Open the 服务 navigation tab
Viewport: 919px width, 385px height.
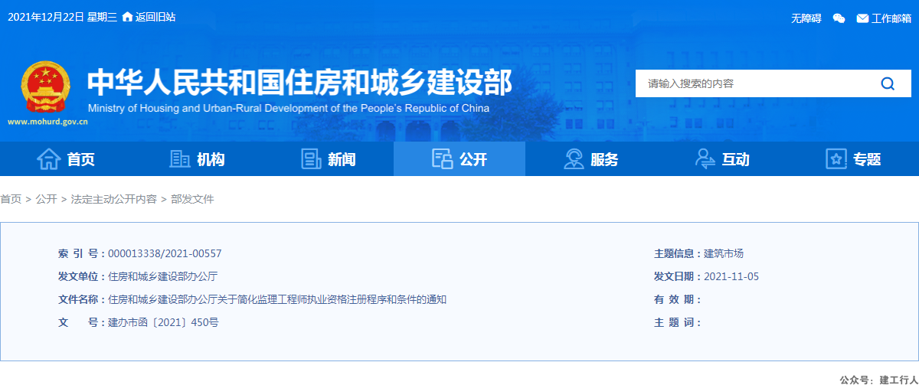coord(590,159)
